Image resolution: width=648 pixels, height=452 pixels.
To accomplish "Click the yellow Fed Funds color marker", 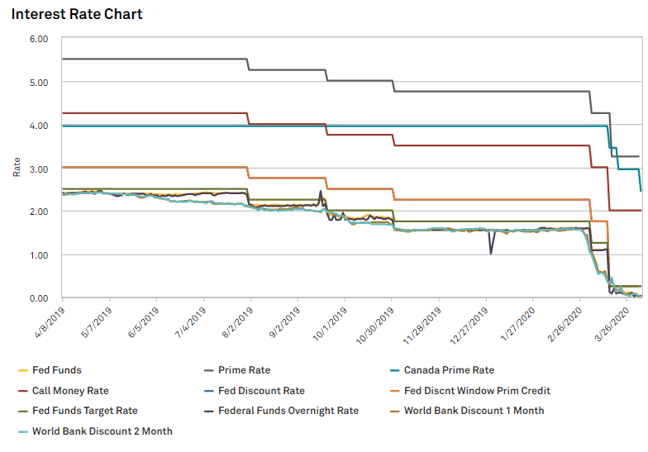I will (x=23, y=370).
